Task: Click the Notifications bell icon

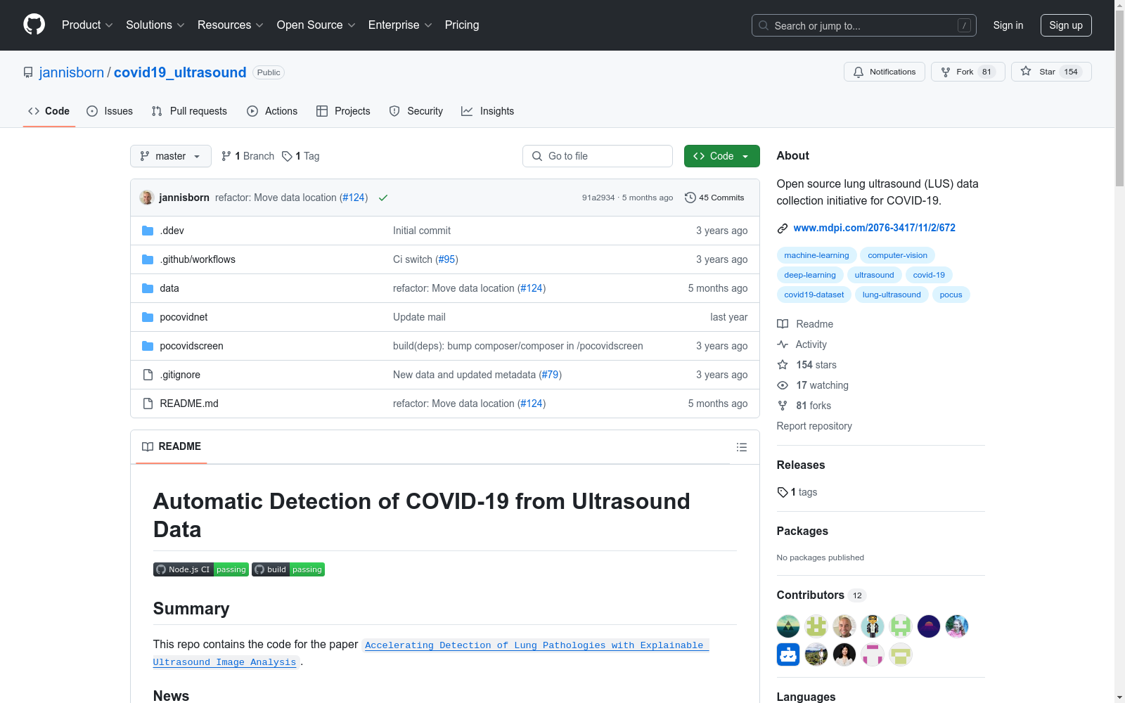Action: point(859,72)
